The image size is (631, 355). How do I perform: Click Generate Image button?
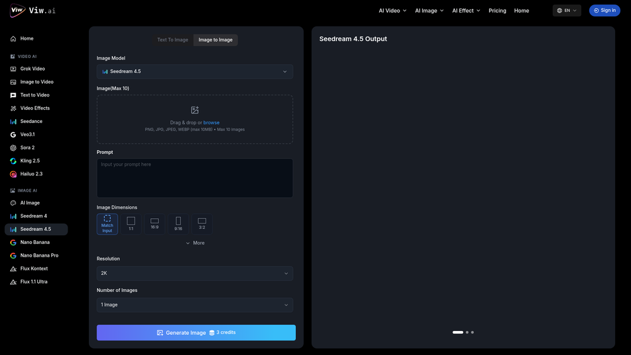(196, 333)
